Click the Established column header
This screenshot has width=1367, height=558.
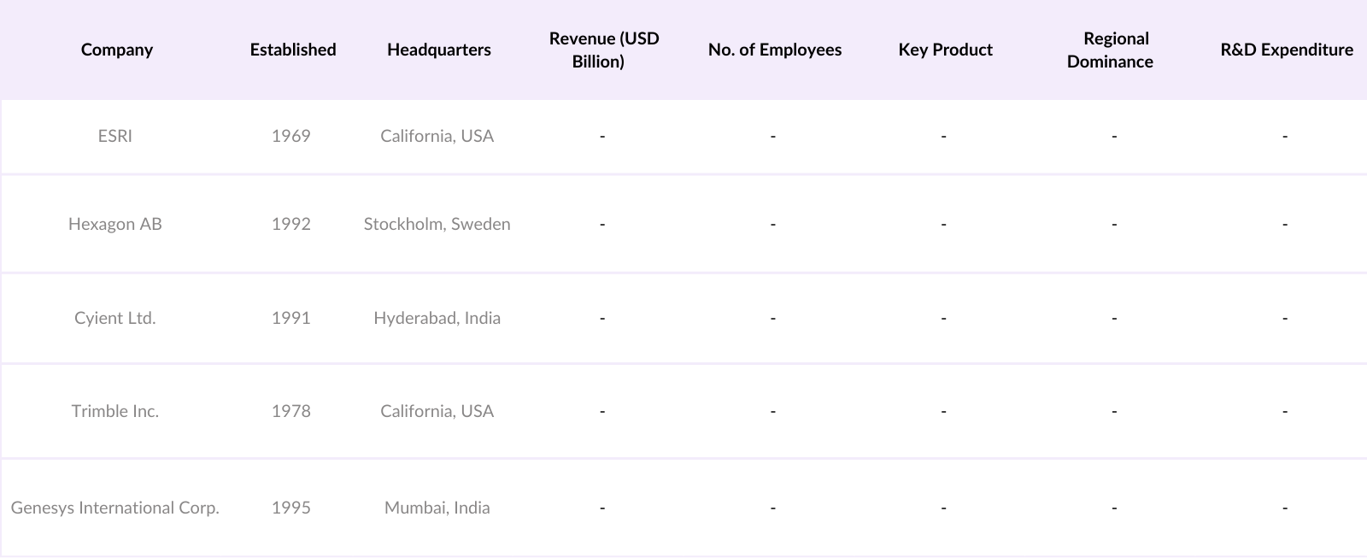[x=293, y=50]
